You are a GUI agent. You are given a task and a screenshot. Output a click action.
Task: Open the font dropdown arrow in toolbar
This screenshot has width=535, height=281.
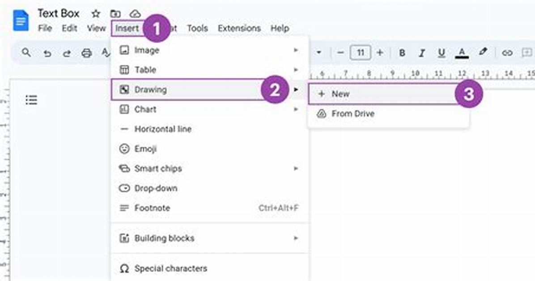point(318,53)
